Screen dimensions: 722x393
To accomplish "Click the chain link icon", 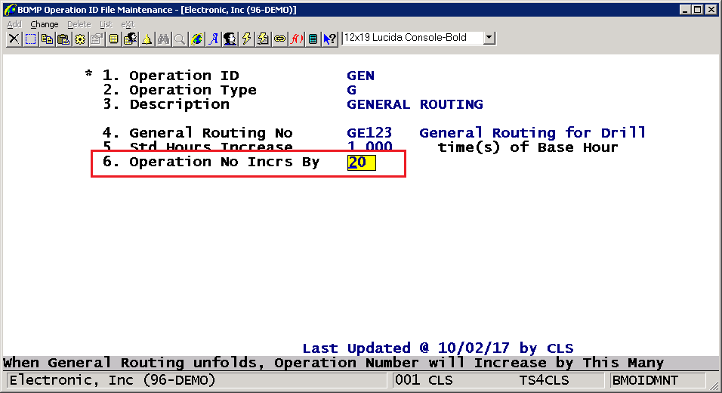I will coord(279,39).
